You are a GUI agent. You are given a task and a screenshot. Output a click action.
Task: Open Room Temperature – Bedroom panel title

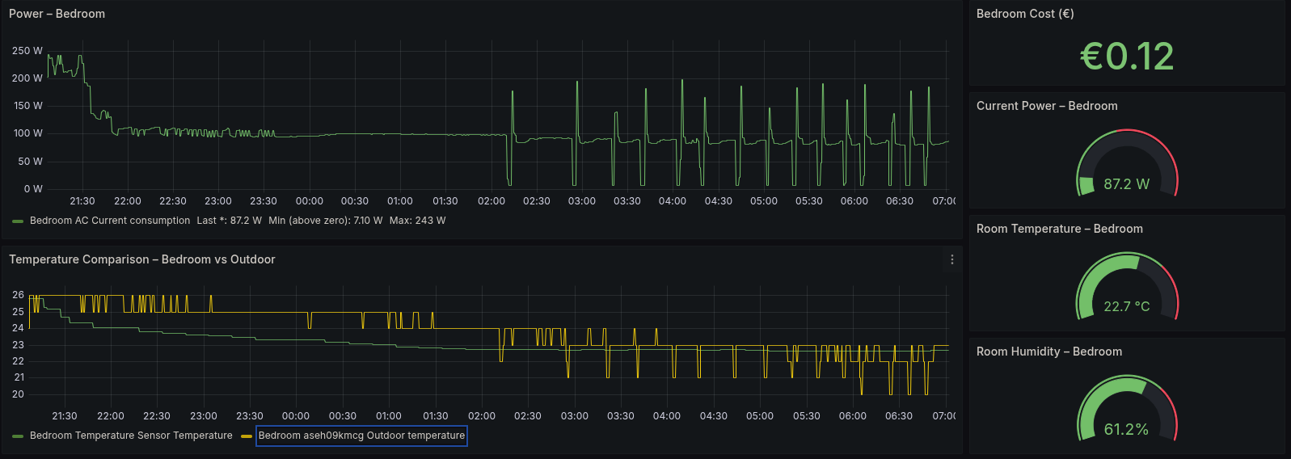1060,229
